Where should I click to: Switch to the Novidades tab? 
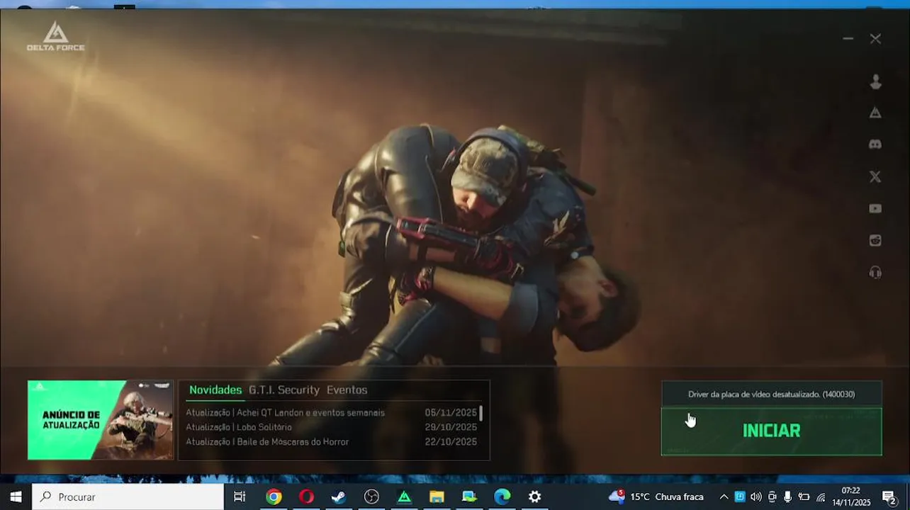(x=215, y=390)
